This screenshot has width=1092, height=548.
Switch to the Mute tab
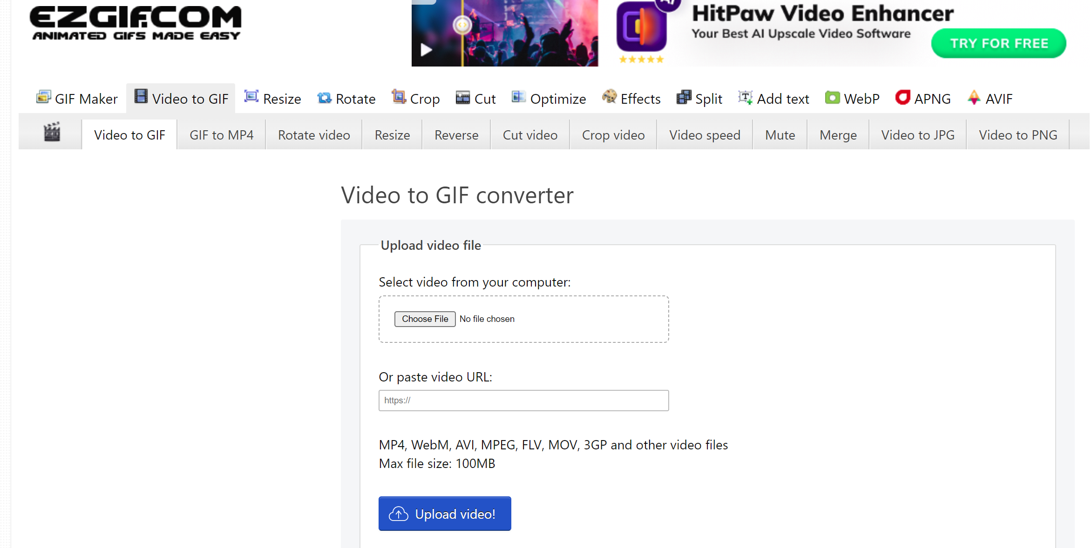pos(780,134)
